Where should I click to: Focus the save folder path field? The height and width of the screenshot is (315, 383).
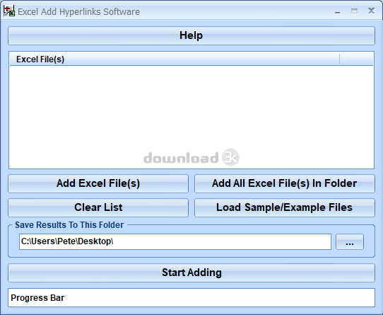point(175,241)
